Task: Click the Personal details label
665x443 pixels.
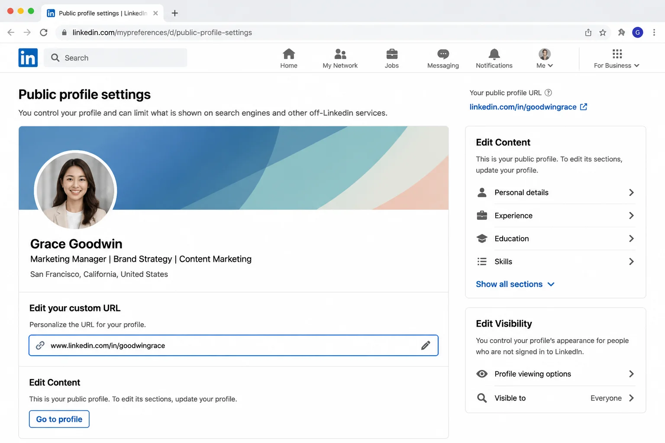Action: tap(521, 193)
